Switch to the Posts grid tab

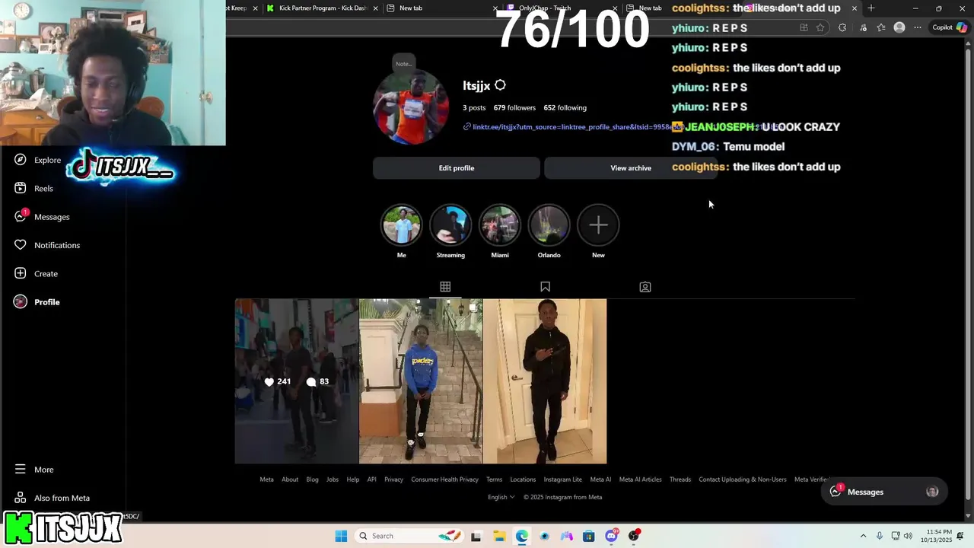point(445,287)
